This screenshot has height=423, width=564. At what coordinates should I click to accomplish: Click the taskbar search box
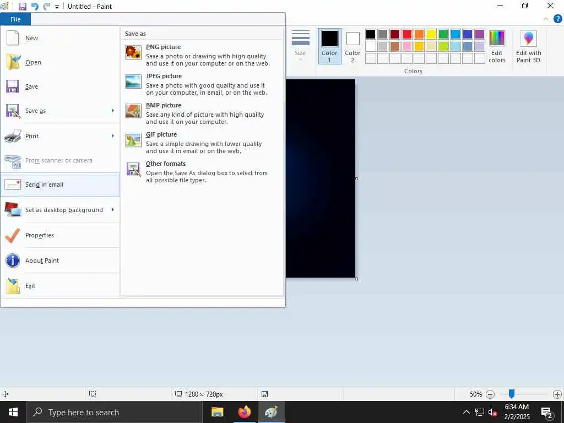pyautogui.click(x=115, y=412)
